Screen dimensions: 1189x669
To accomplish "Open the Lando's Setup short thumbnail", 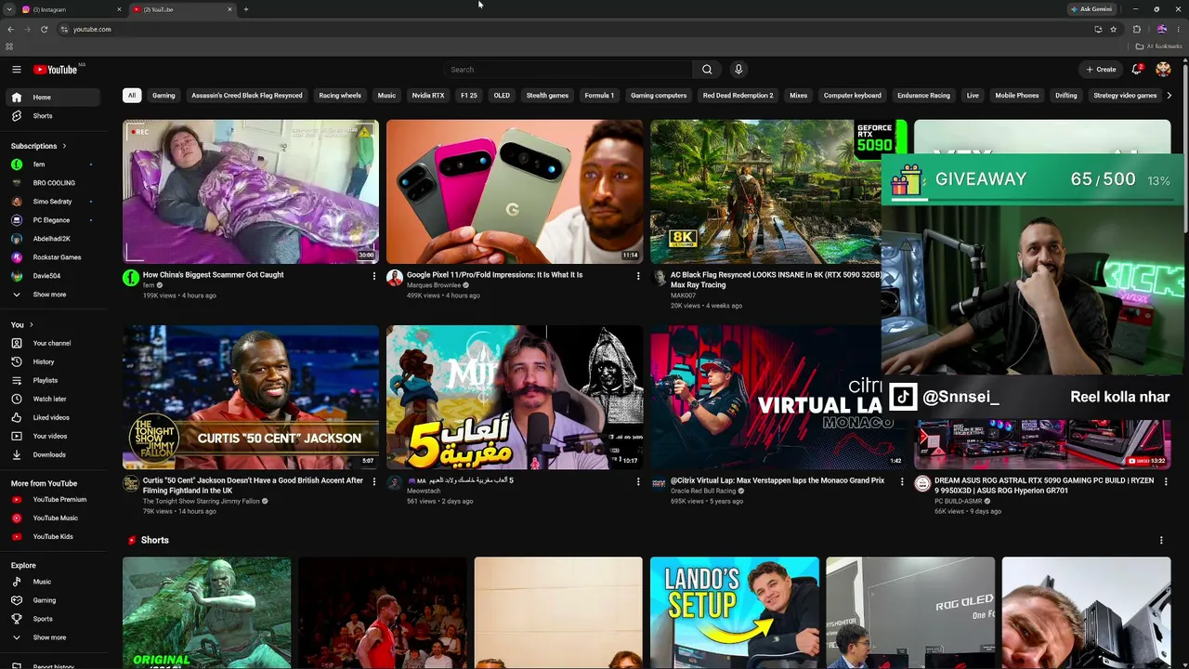I will pyautogui.click(x=735, y=613).
